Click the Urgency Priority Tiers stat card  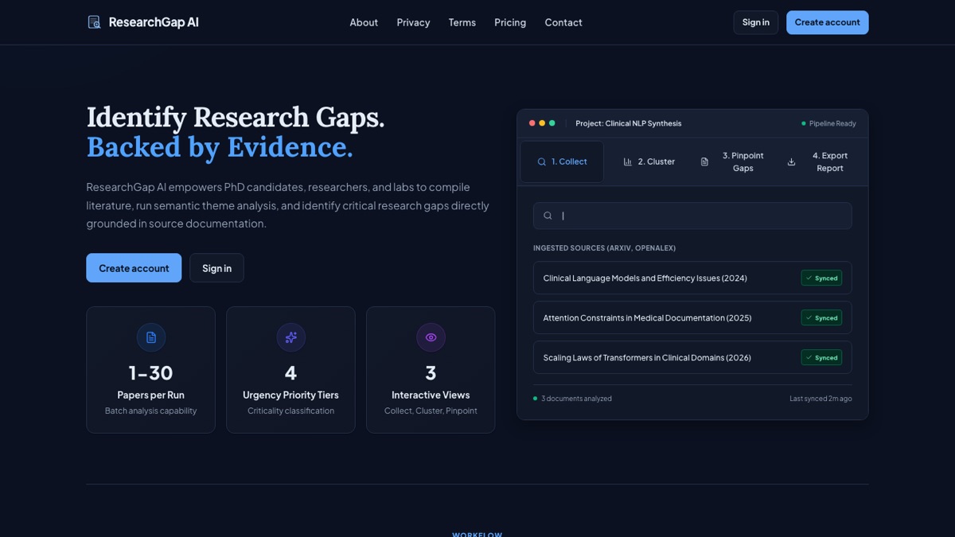click(x=290, y=370)
